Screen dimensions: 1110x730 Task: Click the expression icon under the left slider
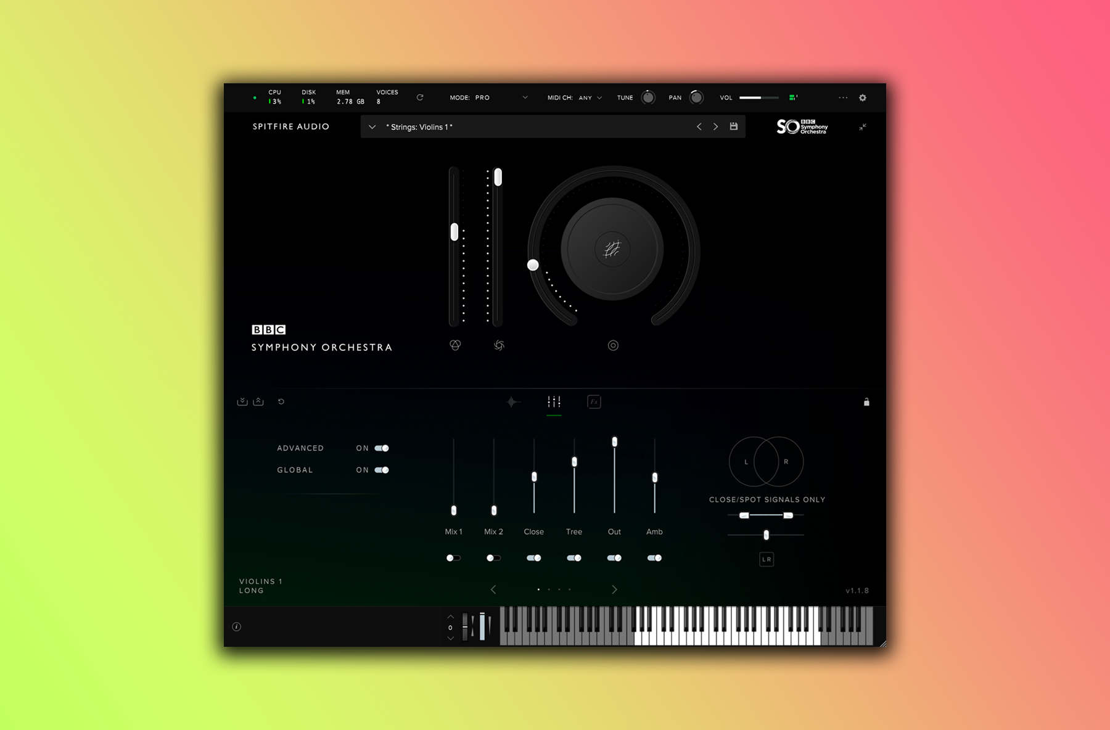[455, 345]
